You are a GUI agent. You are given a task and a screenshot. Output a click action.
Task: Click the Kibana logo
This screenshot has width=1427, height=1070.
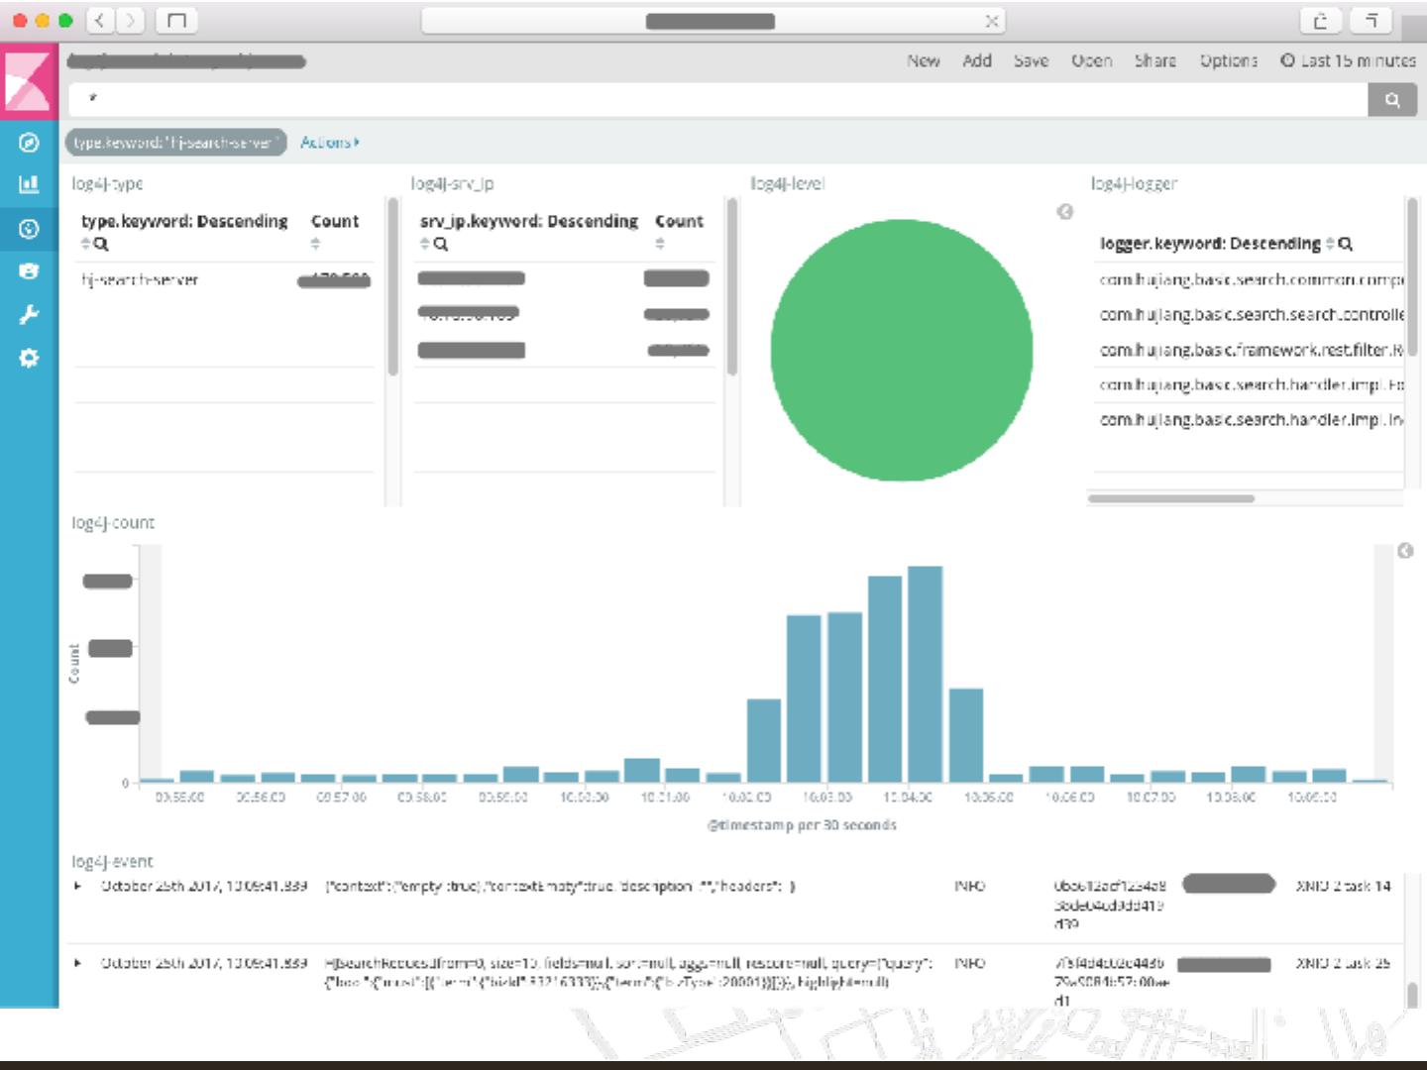(29, 81)
